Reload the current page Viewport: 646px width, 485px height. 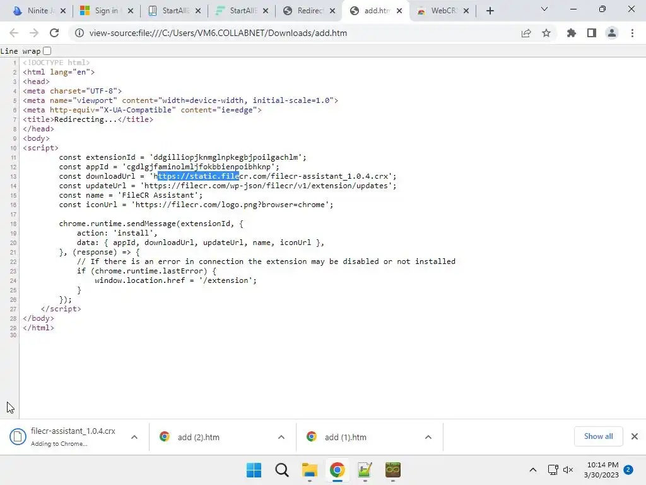tap(54, 33)
